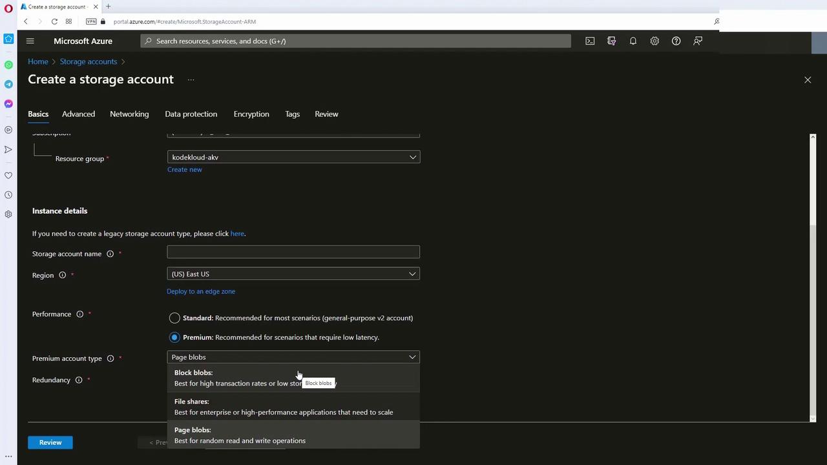Switch to the Networking tab
Viewport: 827px width, 465px height.
[x=129, y=114]
